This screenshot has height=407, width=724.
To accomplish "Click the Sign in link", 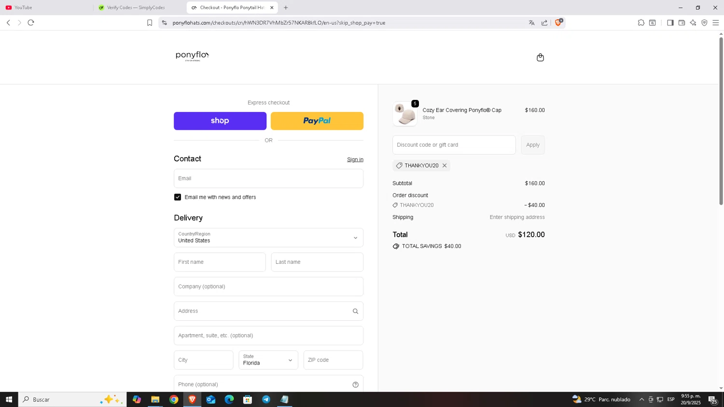I will [x=355, y=160].
